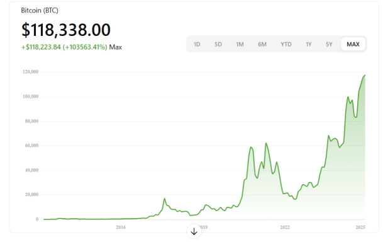Click the 2016 label on the time axis
This screenshot has width=390, height=244.
(x=121, y=227)
